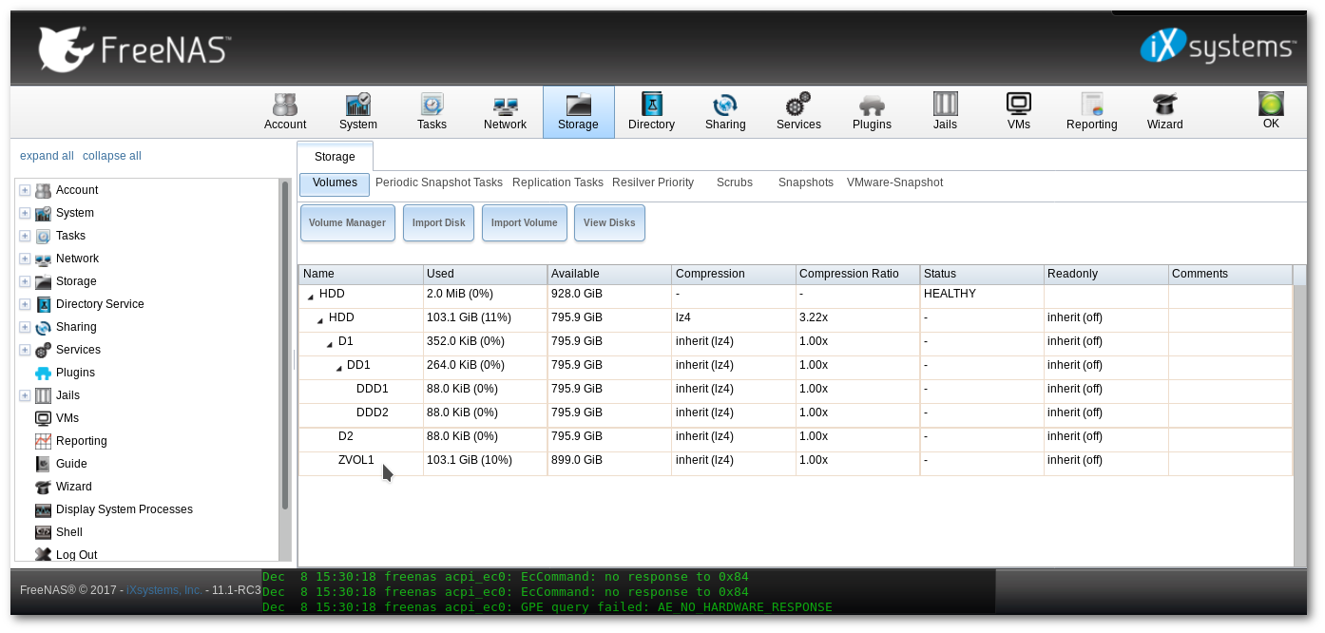Click the Sharing icon in sidebar tree
Screen dimensions: 1325x633
click(x=43, y=327)
